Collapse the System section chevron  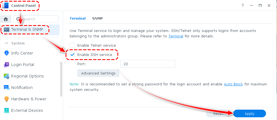point(6,43)
